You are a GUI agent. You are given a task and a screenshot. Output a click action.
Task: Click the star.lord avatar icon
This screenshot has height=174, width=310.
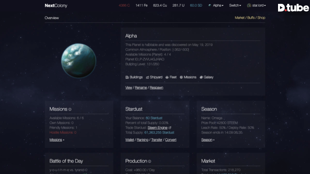(249, 5)
